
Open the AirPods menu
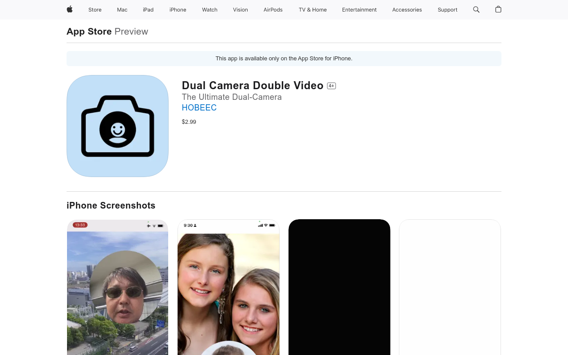(273, 10)
